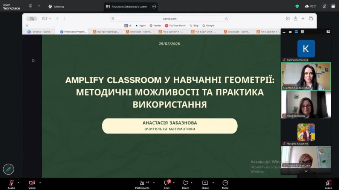Expand Audio options arrow

pos(18,183)
